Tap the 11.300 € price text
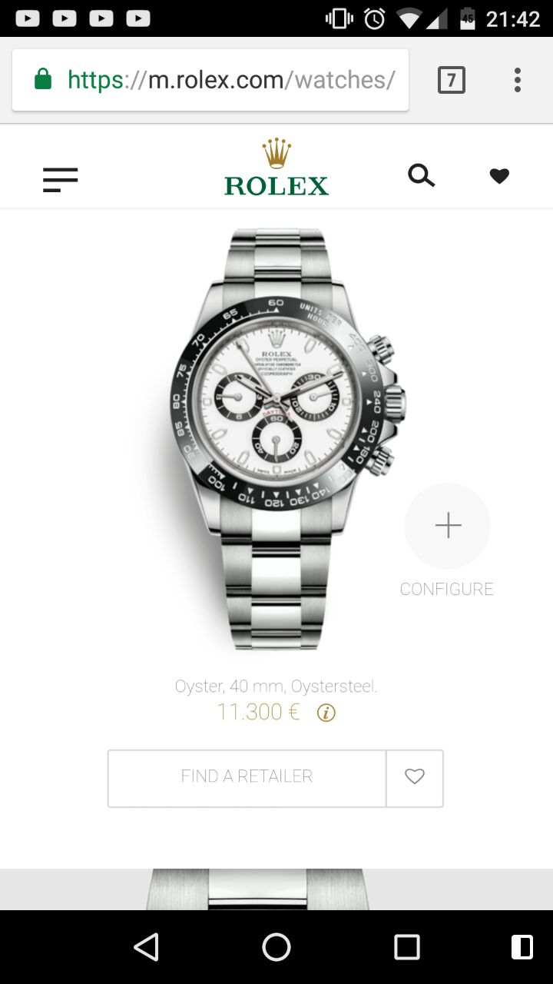This screenshot has height=984, width=553. point(258,712)
